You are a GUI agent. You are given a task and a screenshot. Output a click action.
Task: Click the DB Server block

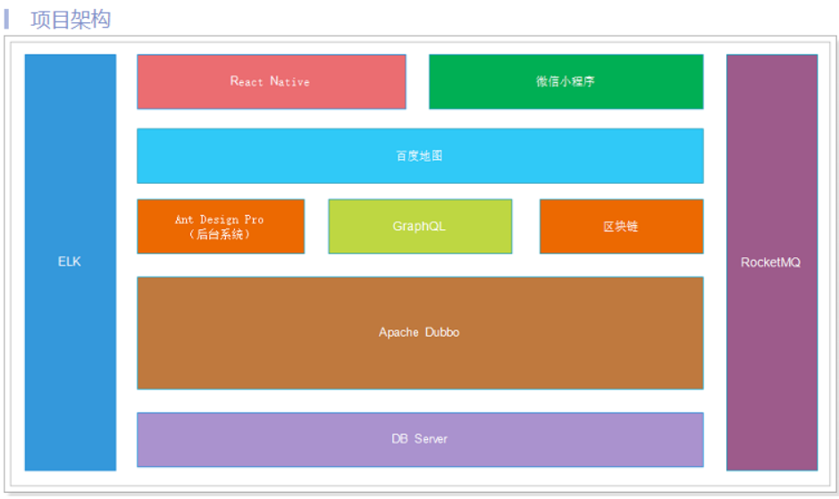[x=420, y=439]
